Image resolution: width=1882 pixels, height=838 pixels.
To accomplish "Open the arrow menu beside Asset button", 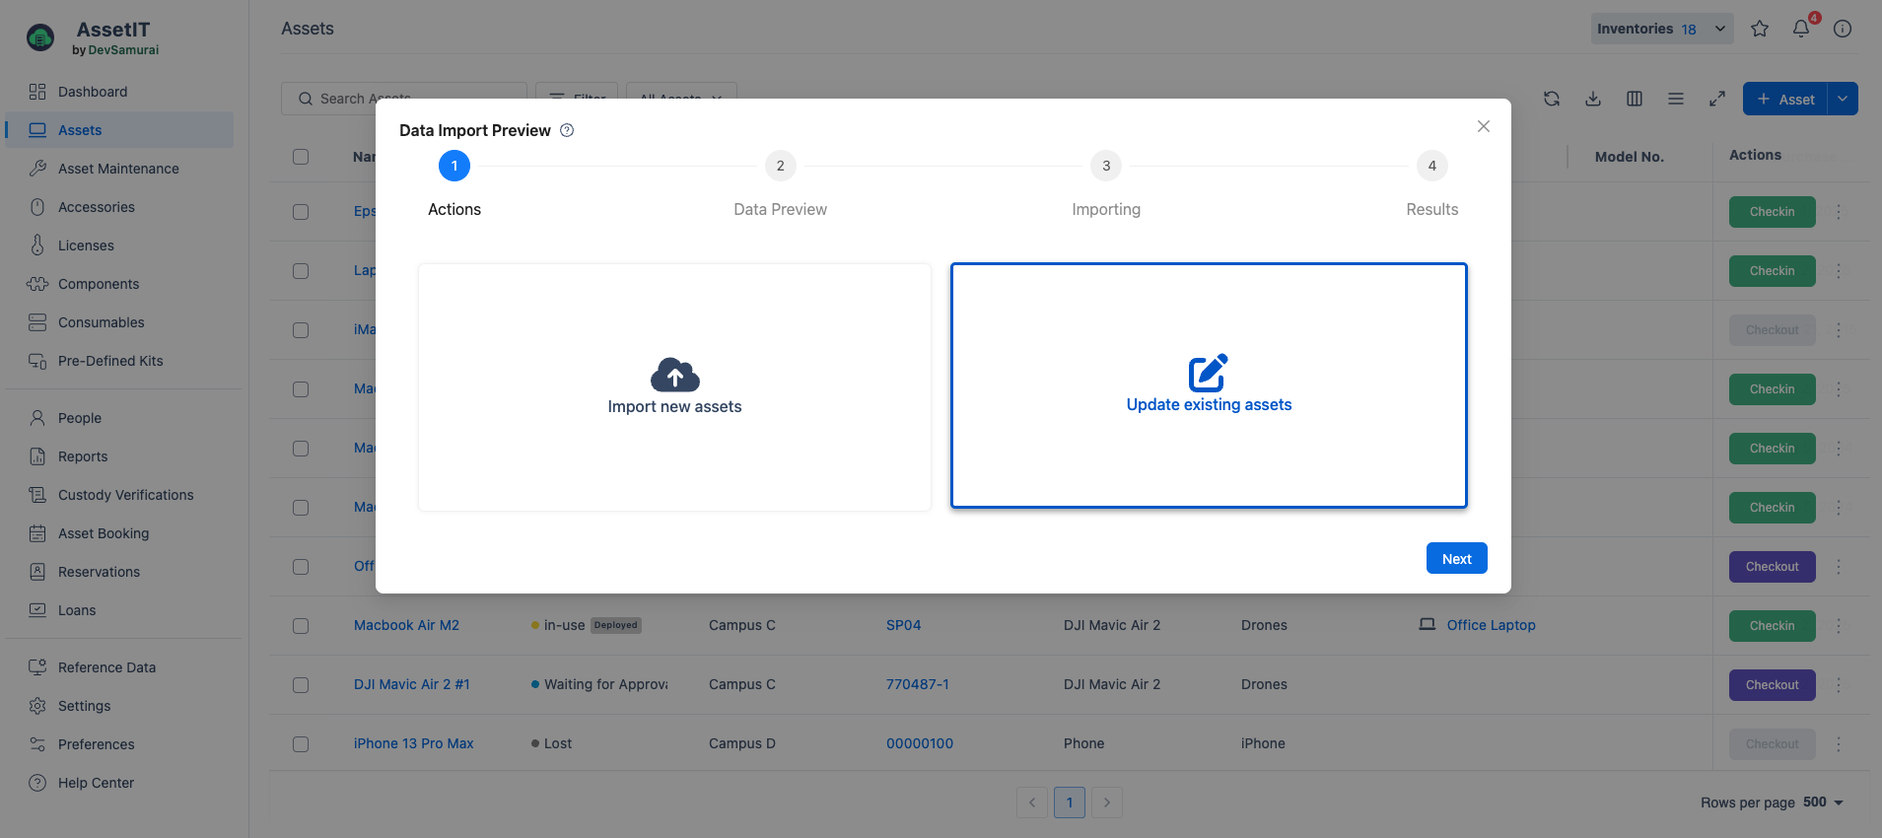I will (x=1843, y=99).
